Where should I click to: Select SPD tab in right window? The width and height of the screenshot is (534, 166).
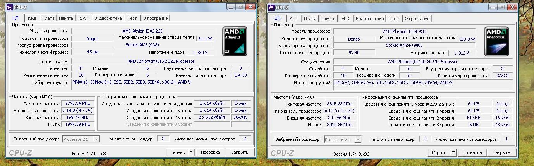[346, 18]
